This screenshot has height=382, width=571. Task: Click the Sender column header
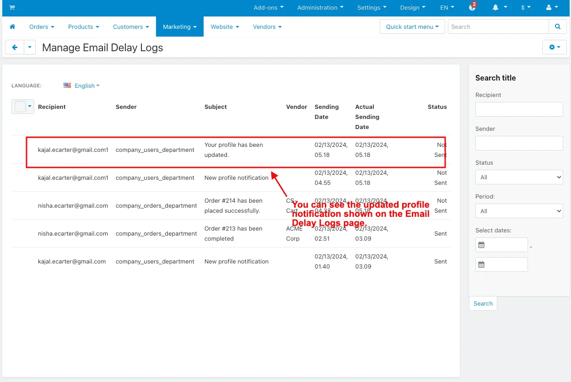coord(126,107)
